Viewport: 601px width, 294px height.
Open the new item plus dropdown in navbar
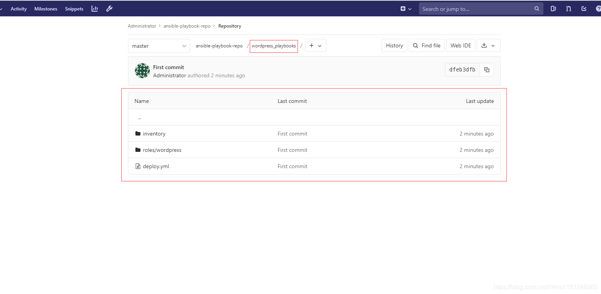point(406,9)
